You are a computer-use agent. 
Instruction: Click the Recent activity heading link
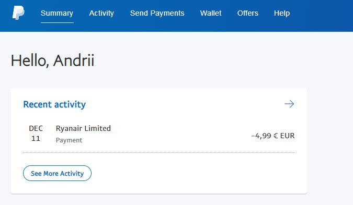54,104
